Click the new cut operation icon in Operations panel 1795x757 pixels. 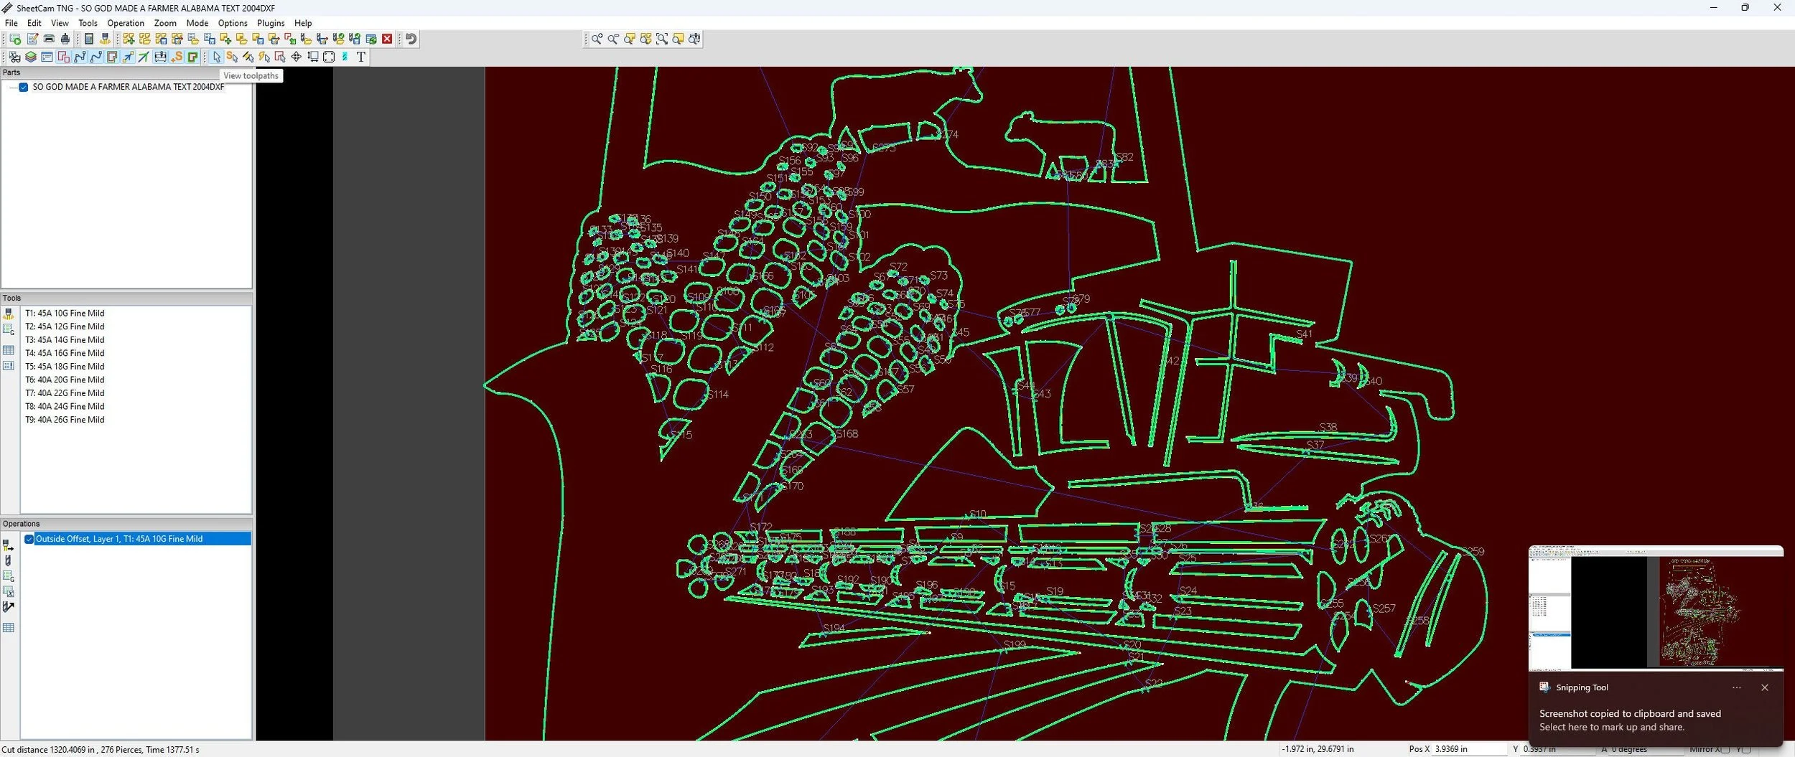(x=9, y=545)
